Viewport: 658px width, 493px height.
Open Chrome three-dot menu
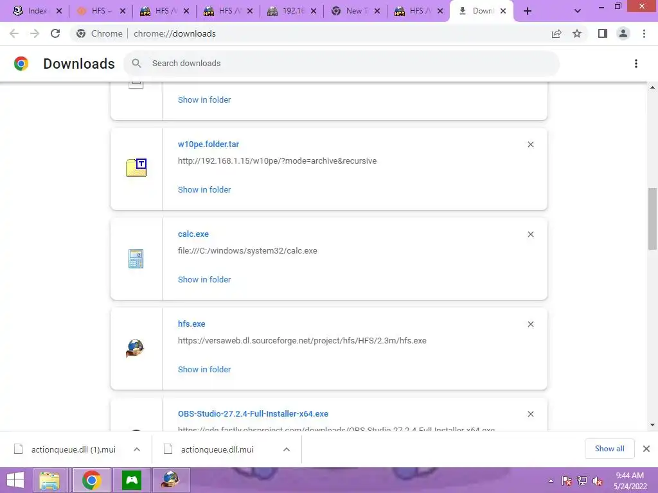pyautogui.click(x=644, y=33)
